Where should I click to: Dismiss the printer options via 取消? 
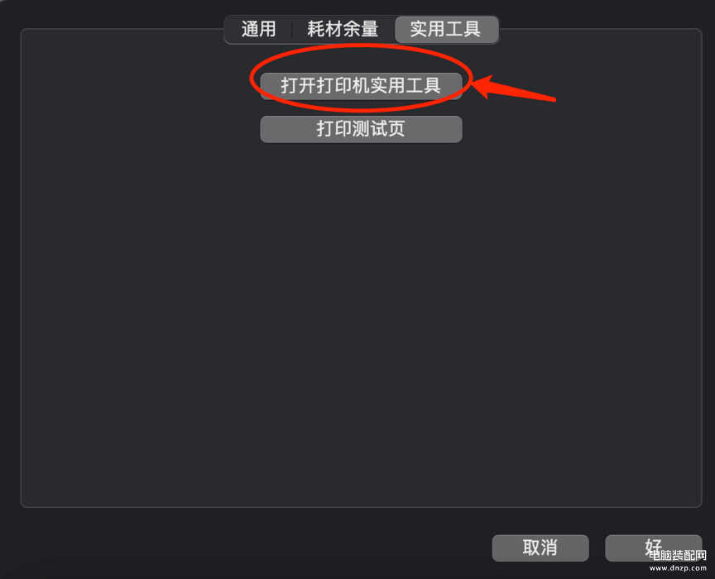coord(540,548)
